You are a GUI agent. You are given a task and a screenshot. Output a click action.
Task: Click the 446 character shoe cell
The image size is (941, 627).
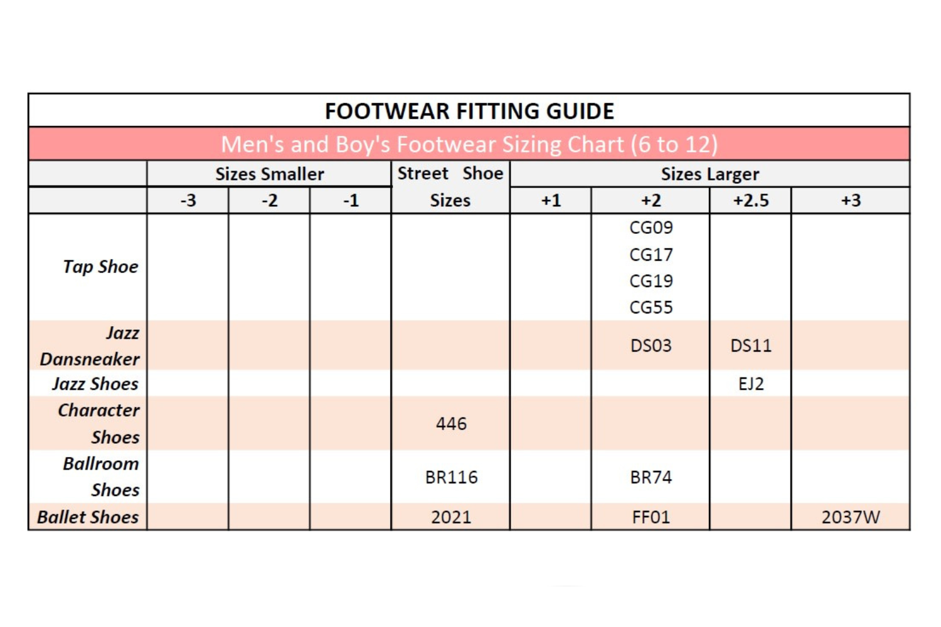[451, 424]
